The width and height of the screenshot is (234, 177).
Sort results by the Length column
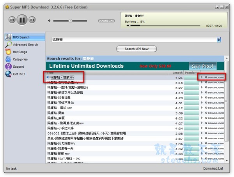coord(177,73)
